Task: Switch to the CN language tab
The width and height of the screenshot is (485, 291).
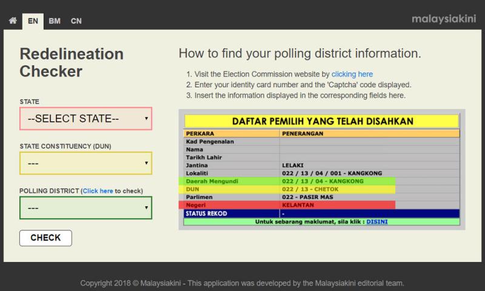Action: [x=76, y=21]
